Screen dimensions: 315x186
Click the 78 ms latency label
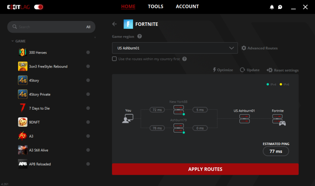tap(157, 128)
